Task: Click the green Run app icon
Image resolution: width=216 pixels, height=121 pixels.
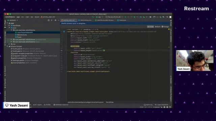Action: point(125,17)
